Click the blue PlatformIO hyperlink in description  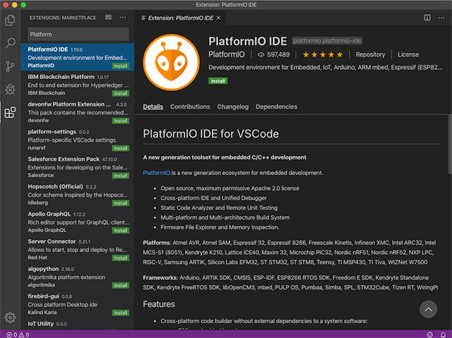point(157,173)
